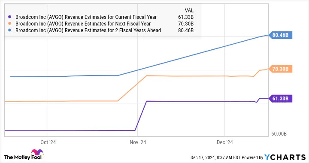Click the VAL column header
Viewport: 309px width, 163px height.
click(x=189, y=10)
